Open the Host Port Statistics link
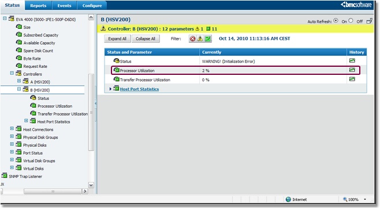The image size is (380, 209). [x=139, y=89]
